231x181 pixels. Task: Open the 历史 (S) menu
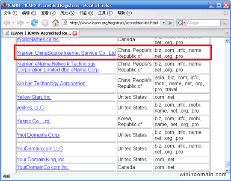coord(67,13)
